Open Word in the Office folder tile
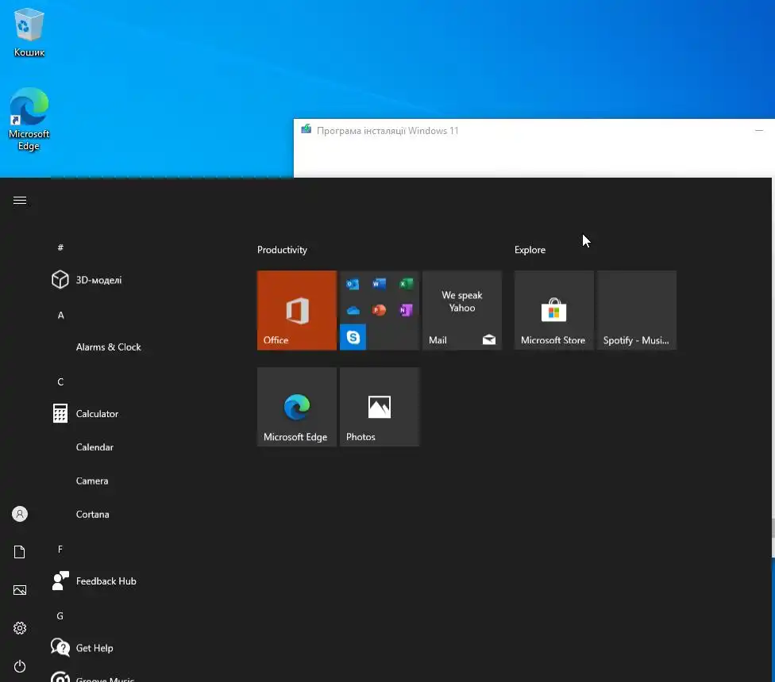Viewport: 775px width, 682px height. pos(379,284)
